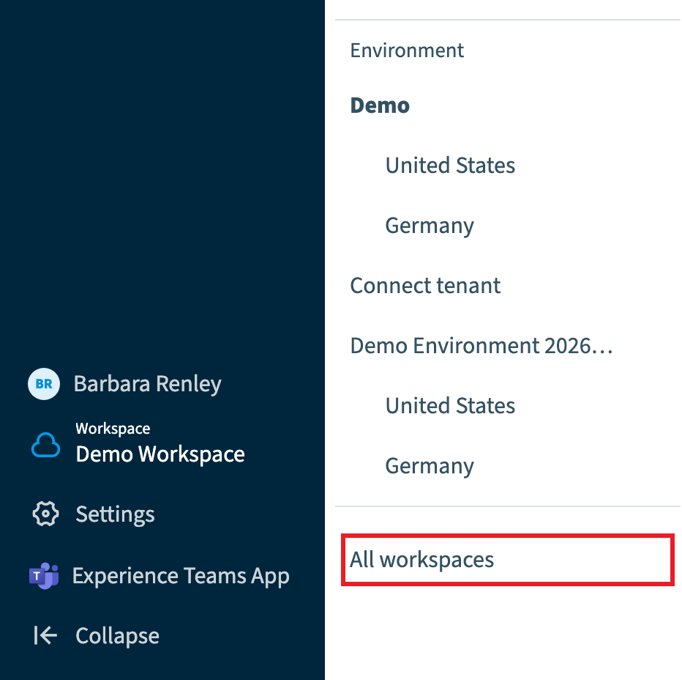Click Connect tenant
682x680 pixels.
[425, 286]
